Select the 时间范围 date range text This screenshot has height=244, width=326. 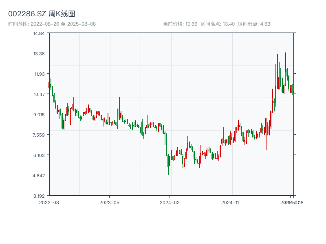click(52, 24)
